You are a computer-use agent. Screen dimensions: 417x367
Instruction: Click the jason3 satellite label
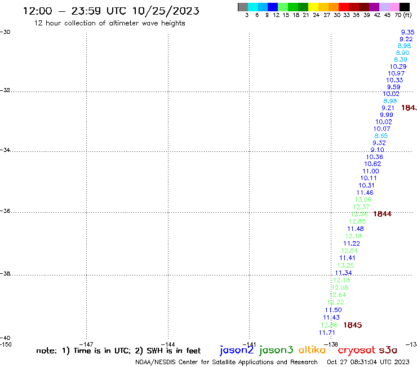[276, 350]
